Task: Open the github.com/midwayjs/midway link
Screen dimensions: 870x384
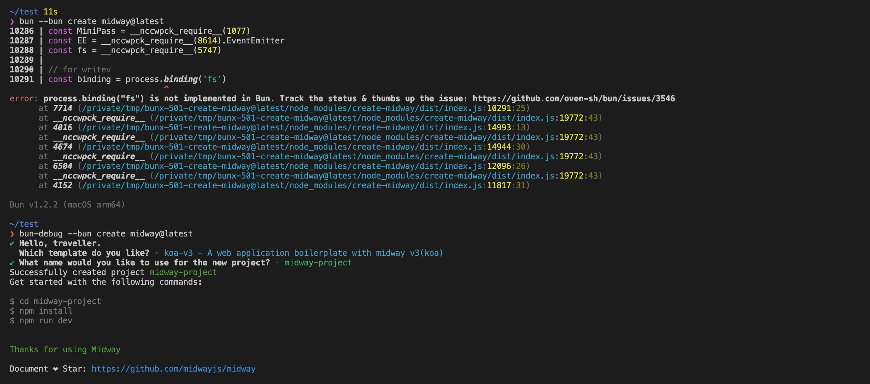Action: pos(174,369)
